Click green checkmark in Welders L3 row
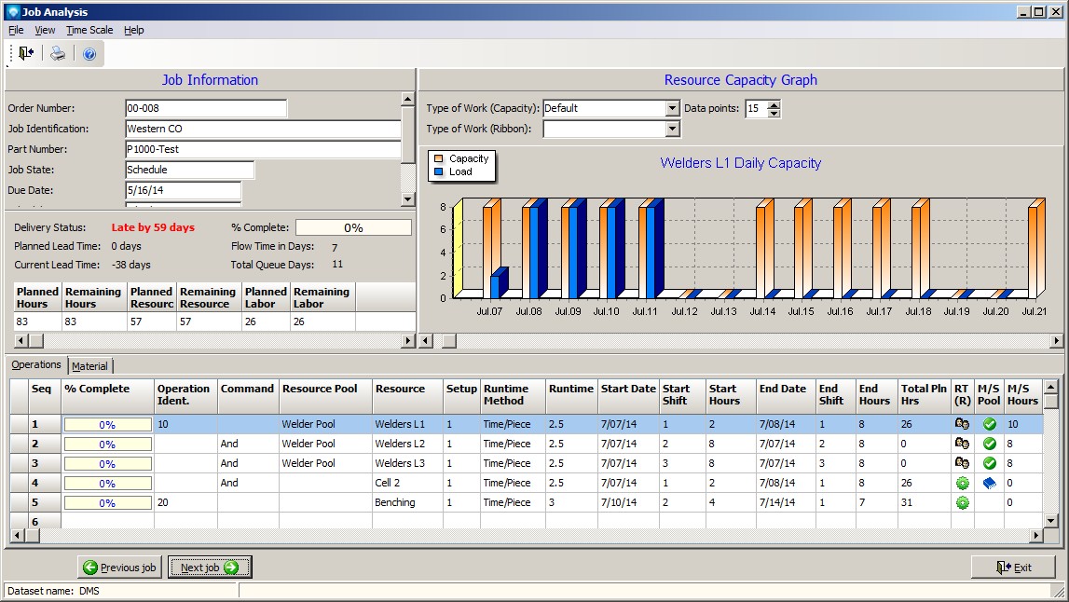Image resolution: width=1069 pixels, height=602 pixels. click(x=989, y=463)
